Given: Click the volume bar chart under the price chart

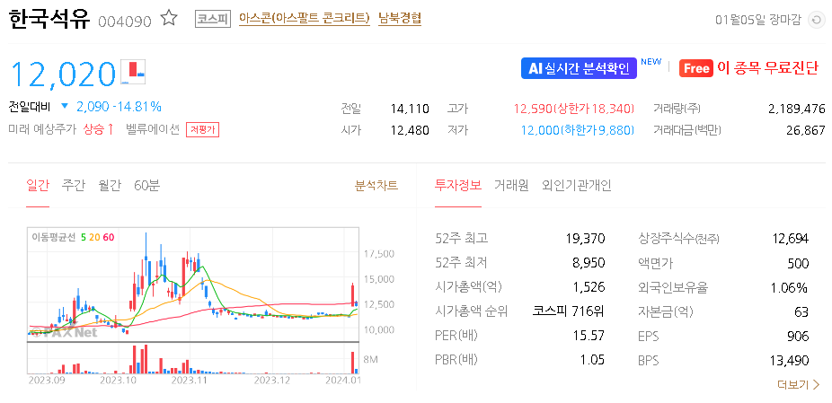Looking at the screenshot, I should click(x=193, y=359).
